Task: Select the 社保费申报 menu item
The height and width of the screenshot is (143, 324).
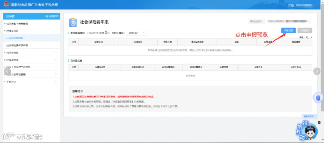Action: pos(32,31)
